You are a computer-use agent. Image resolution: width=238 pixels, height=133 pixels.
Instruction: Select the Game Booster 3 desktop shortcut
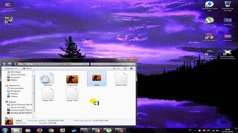[x=209, y=37]
